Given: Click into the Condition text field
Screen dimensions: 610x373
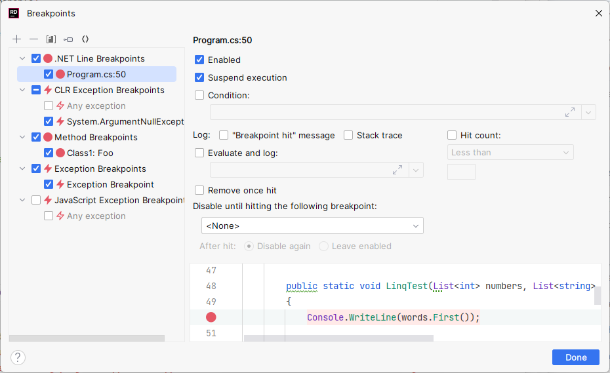Looking at the screenshot, I should (396, 112).
